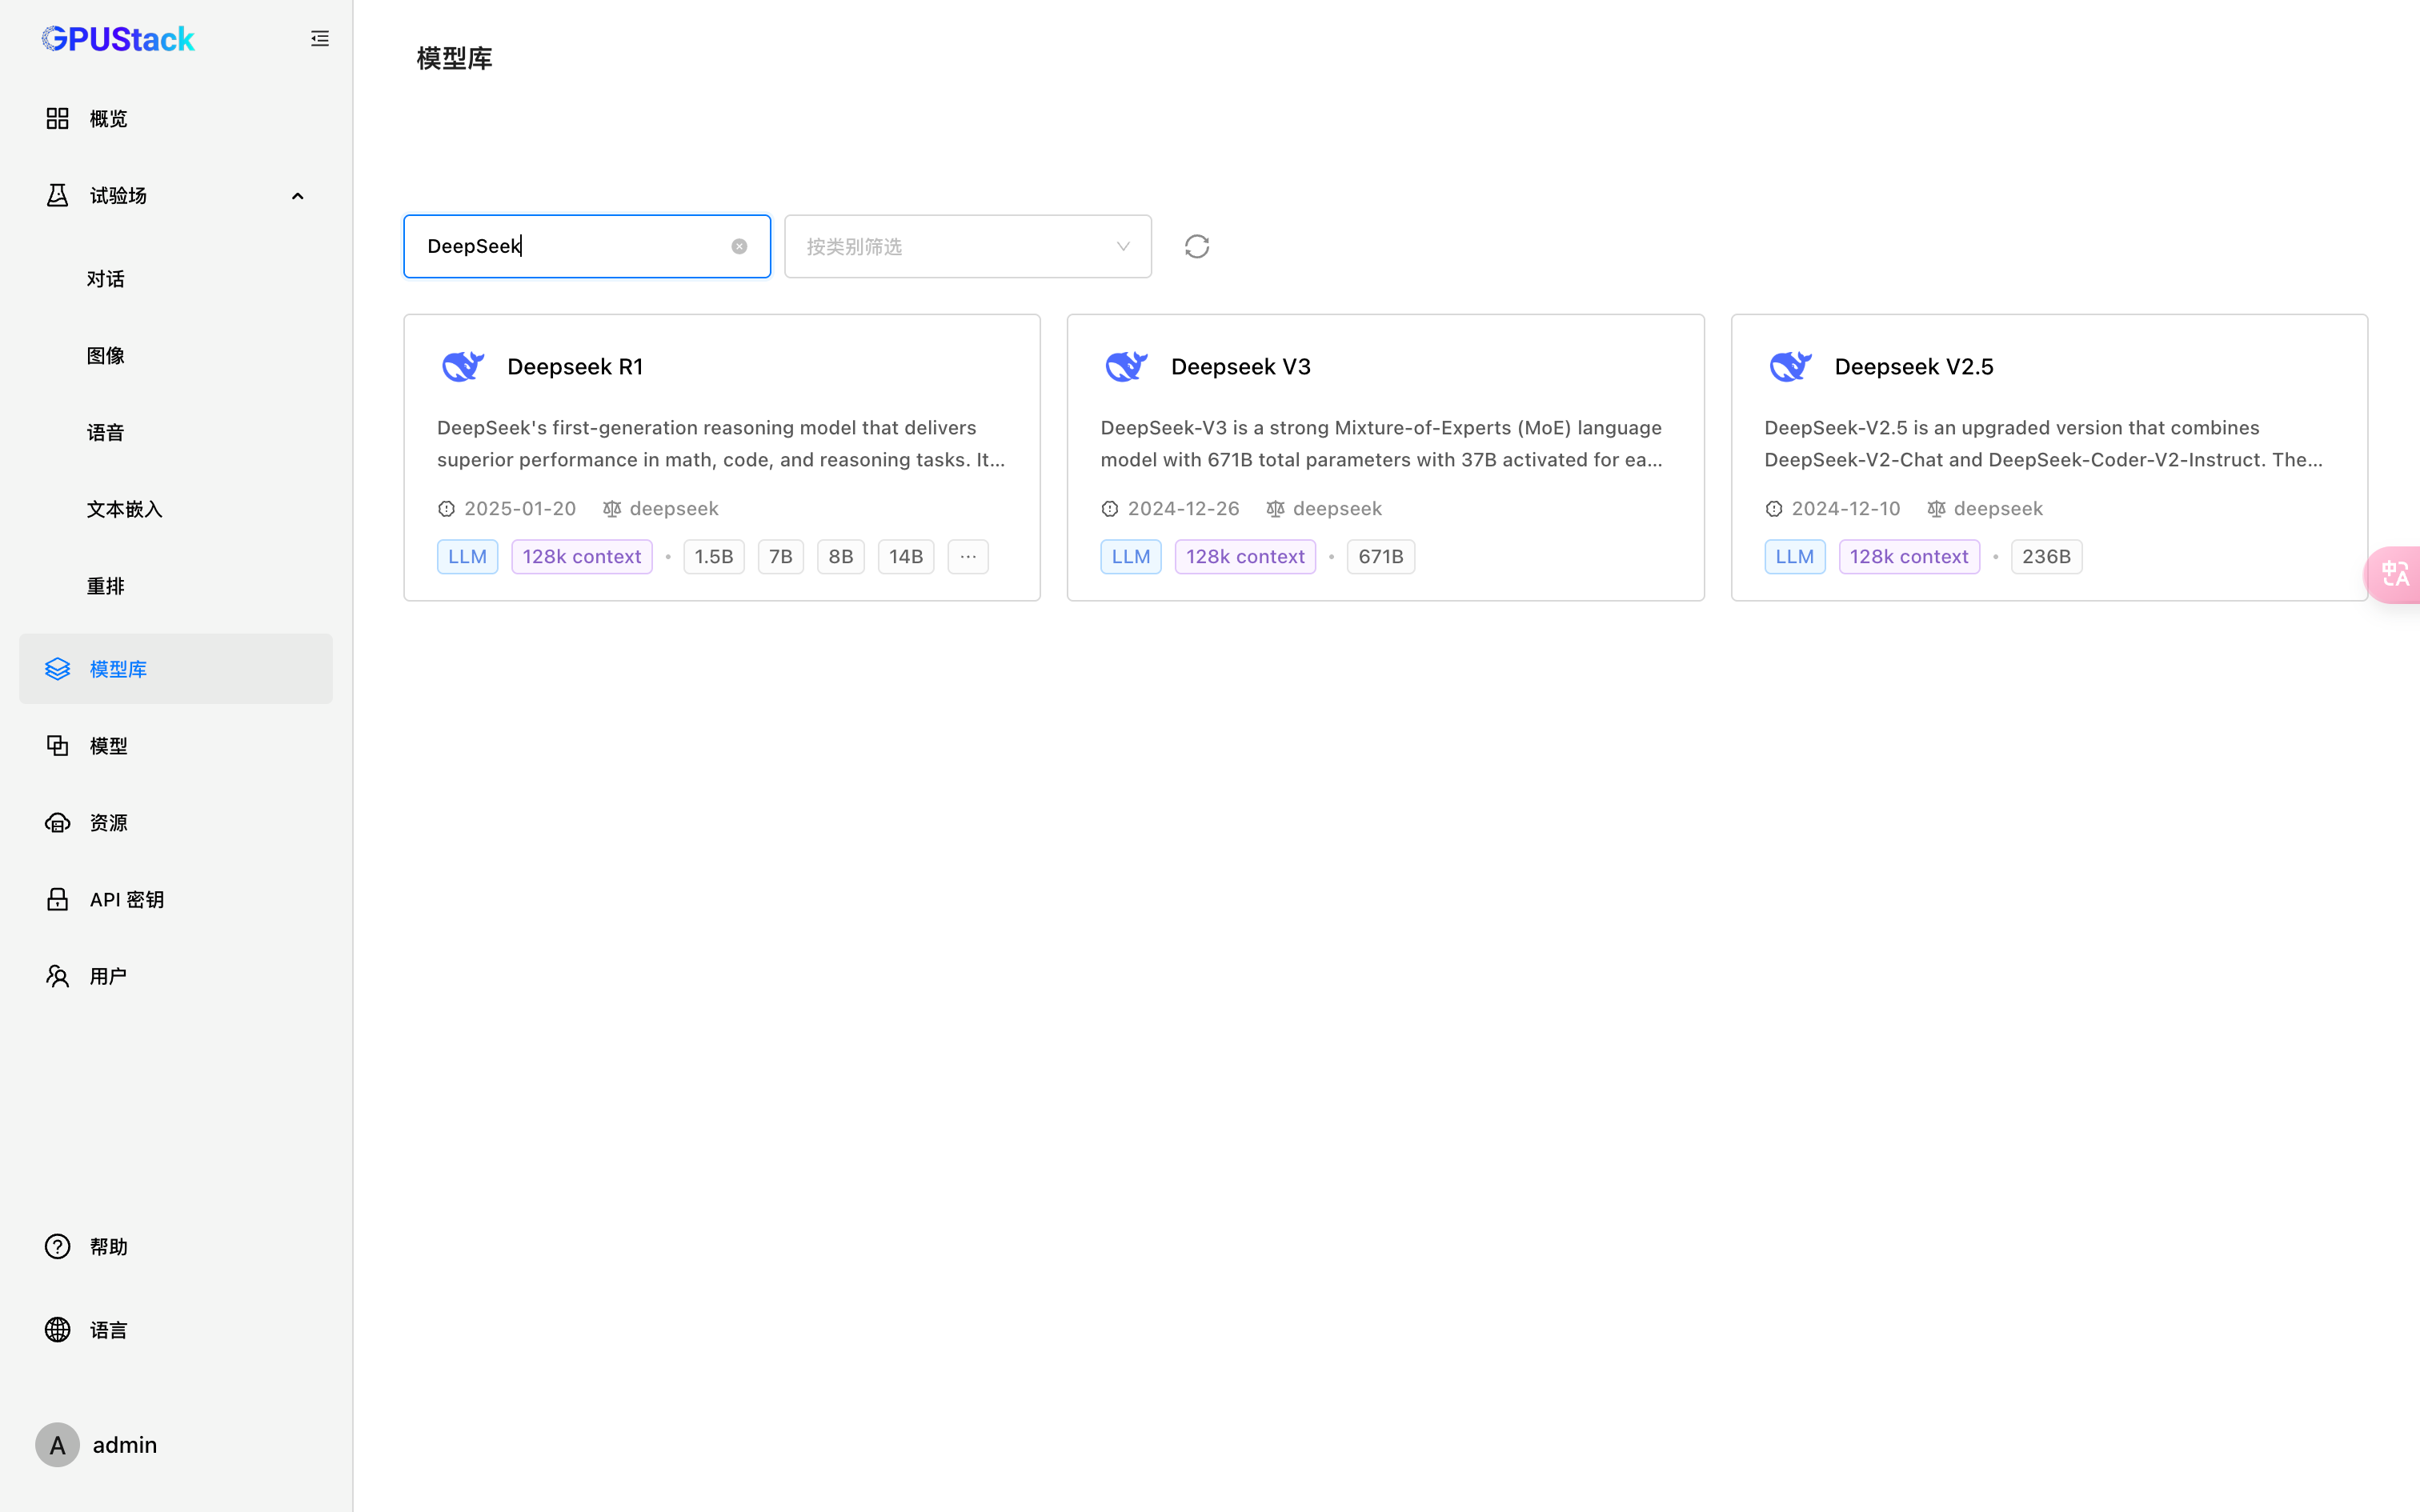Click deepseek license label on Deepseek R1
Screen dimensions: 2420x1512
(x=674, y=509)
